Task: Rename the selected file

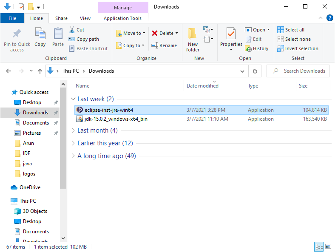Action: pyautogui.click(x=164, y=45)
